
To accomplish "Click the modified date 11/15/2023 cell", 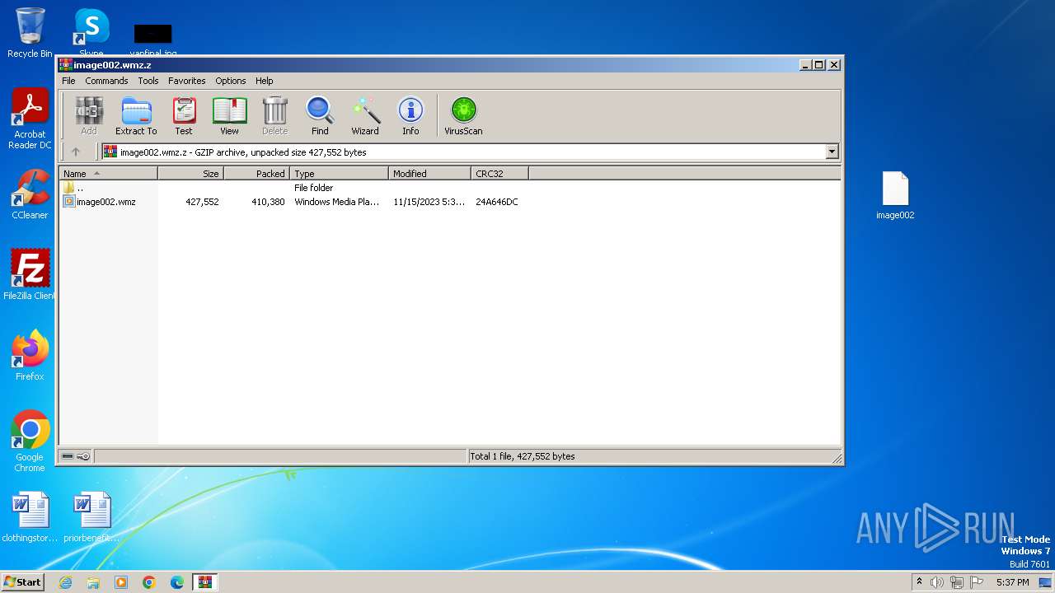I will (x=429, y=202).
